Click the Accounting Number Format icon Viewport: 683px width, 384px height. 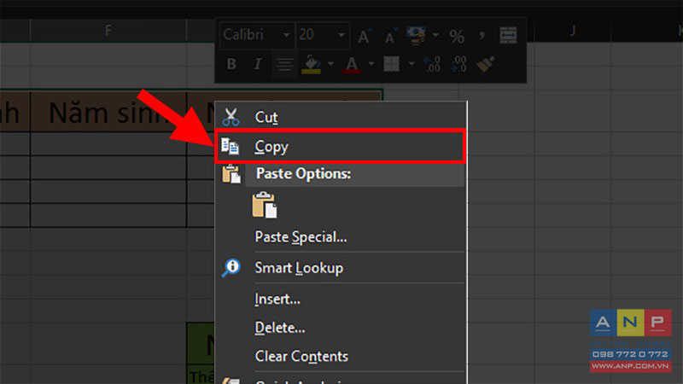(x=416, y=35)
